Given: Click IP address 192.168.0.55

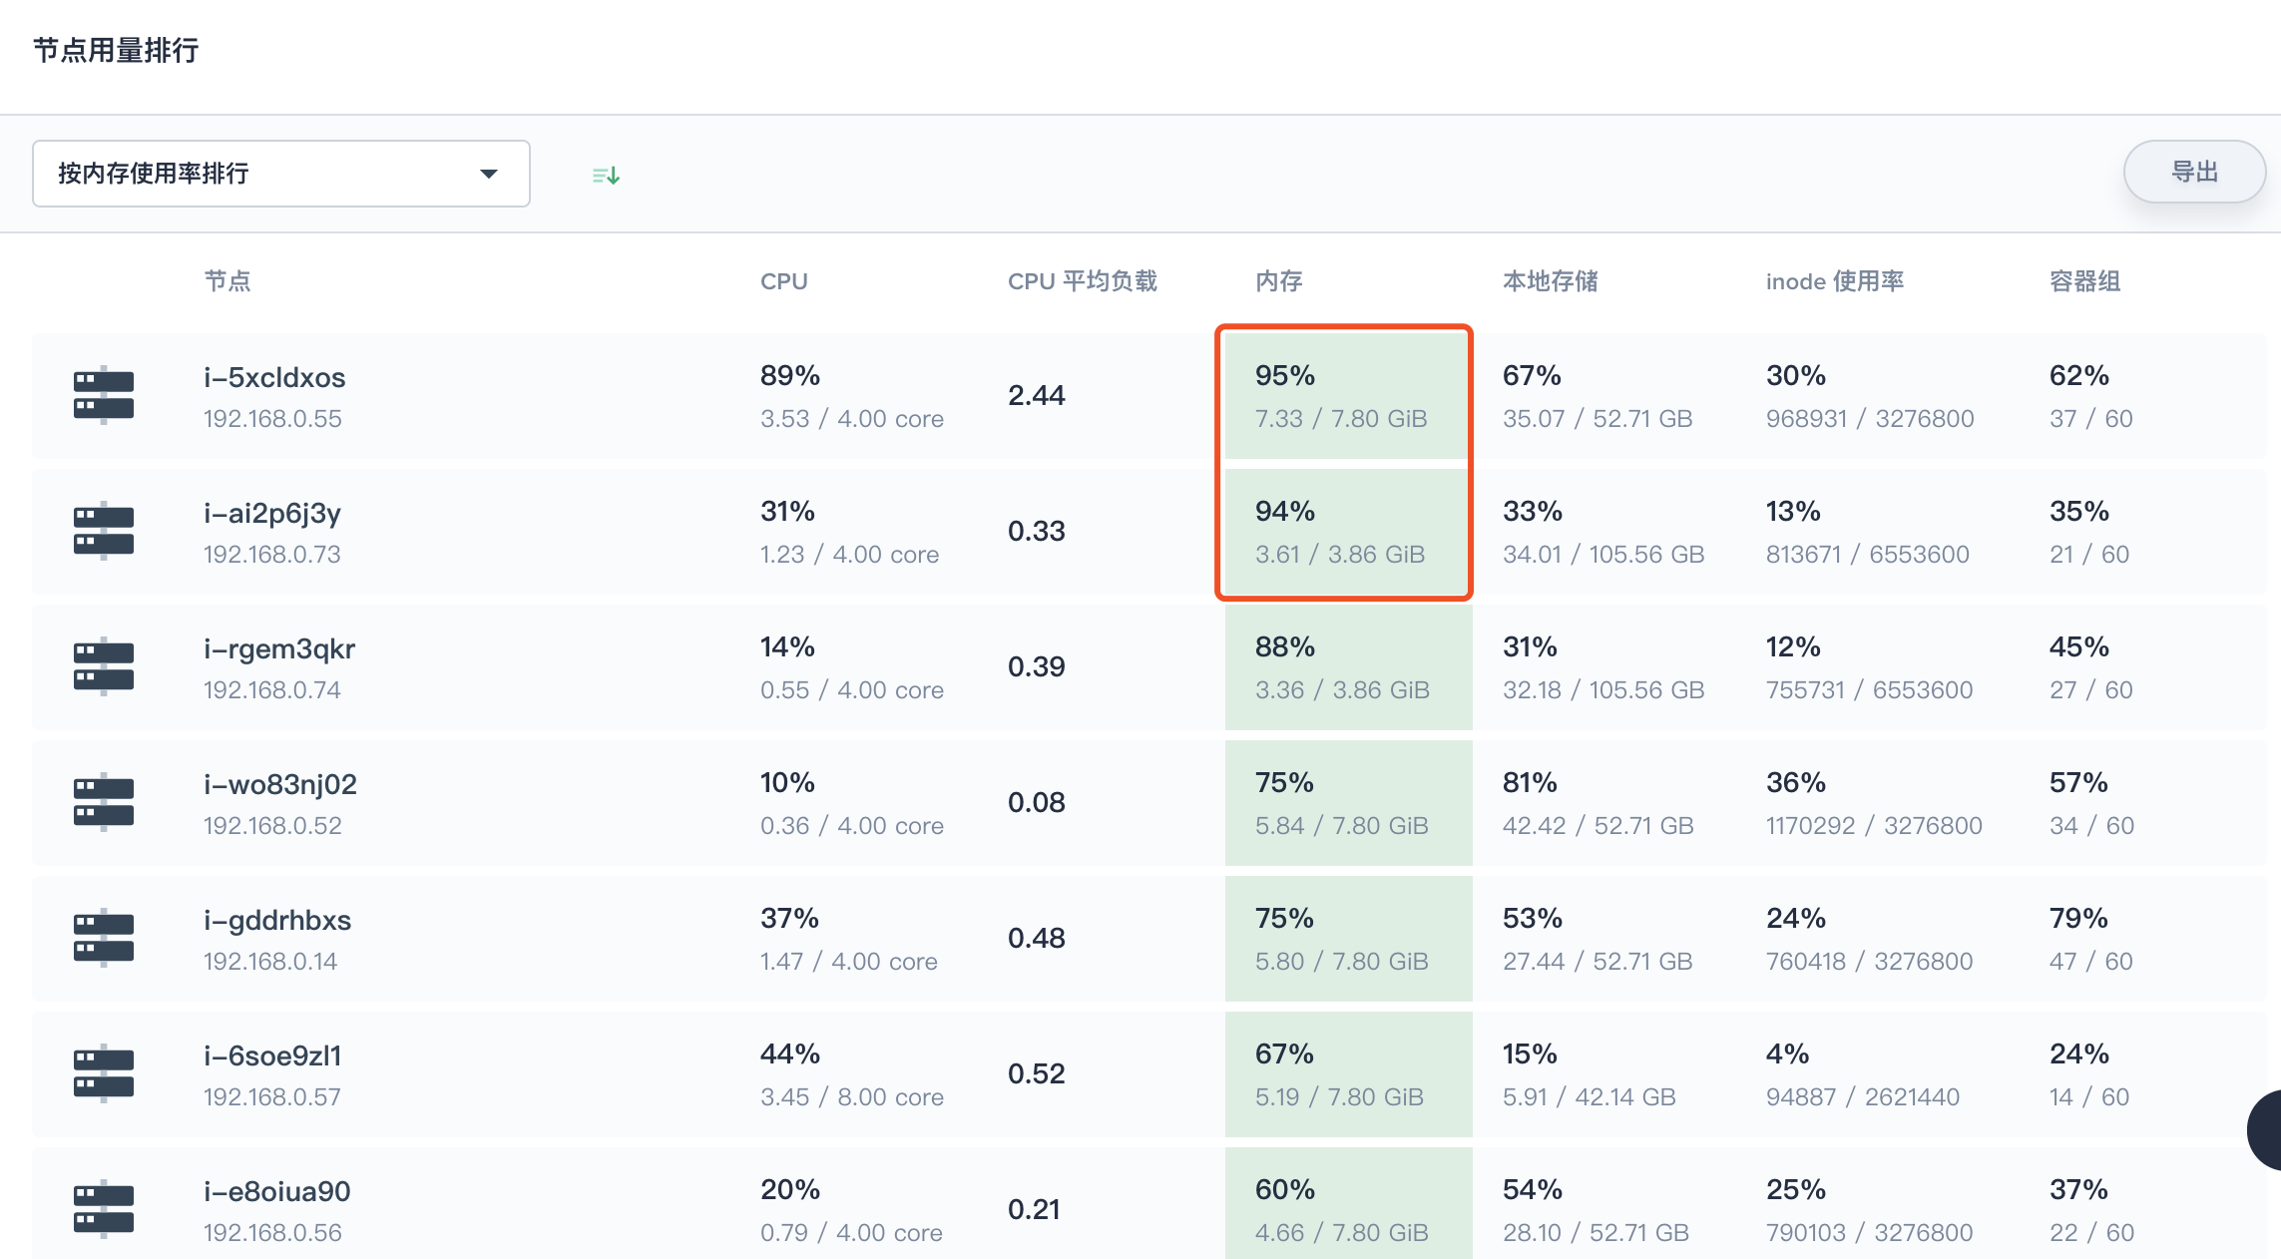Looking at the screenshot, I should 272,419.
